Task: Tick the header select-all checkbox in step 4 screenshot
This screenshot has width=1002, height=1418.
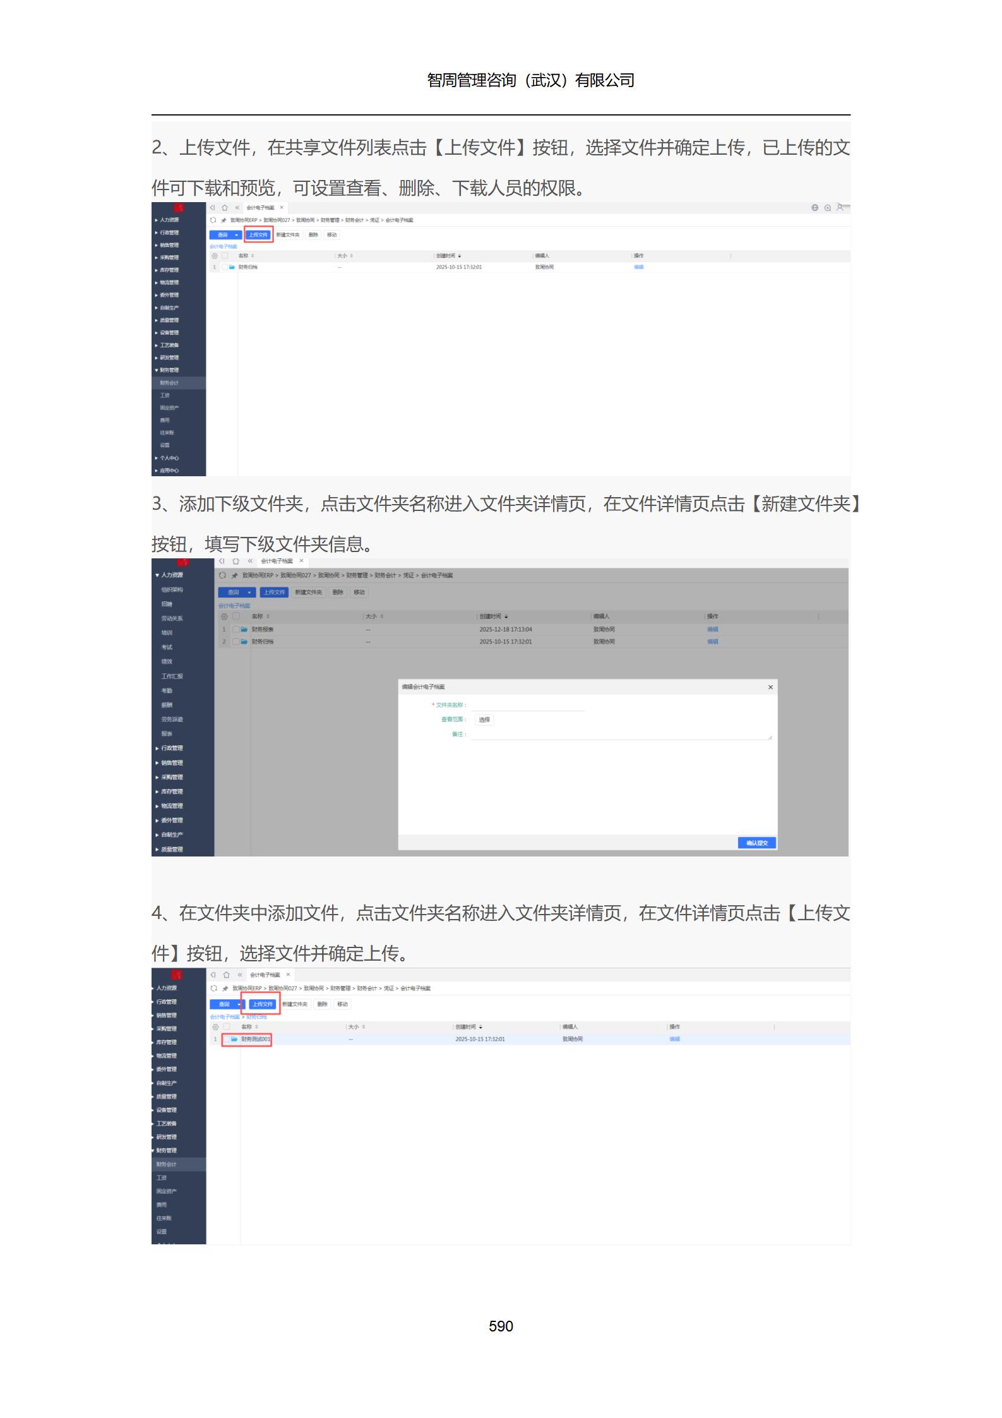Action: (227, 1027)
